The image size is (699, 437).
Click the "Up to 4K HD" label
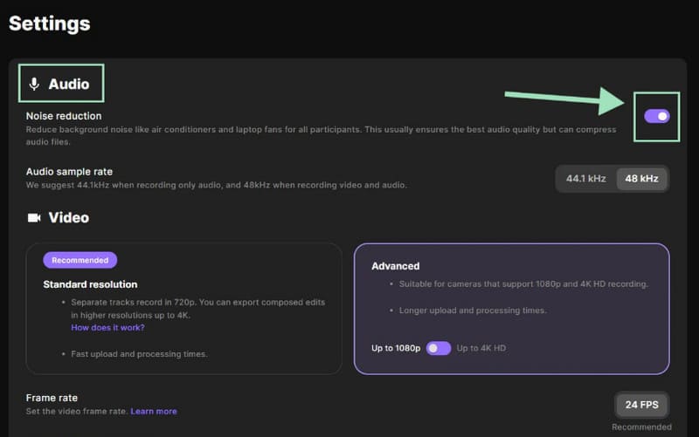pos(481,348)
